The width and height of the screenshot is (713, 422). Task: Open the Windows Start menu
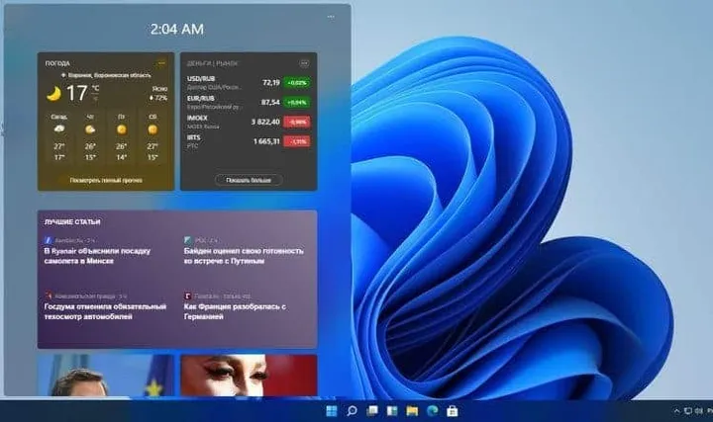click(x=331, y=410)
